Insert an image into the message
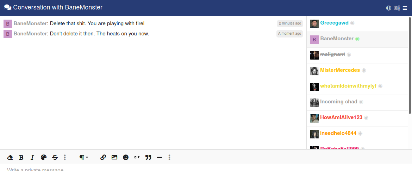 [x=114, y=157]
